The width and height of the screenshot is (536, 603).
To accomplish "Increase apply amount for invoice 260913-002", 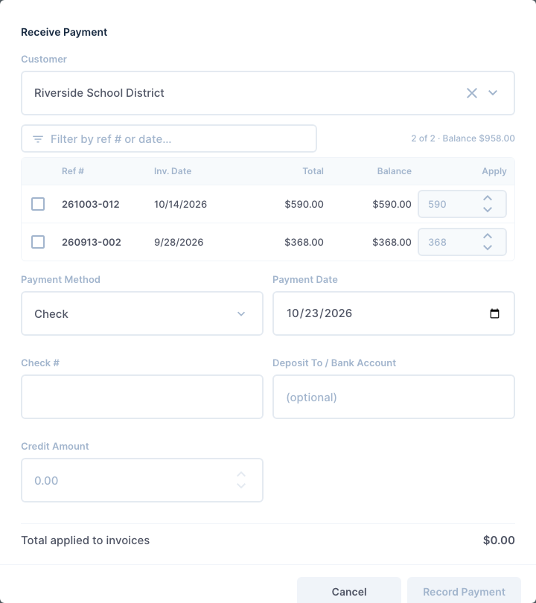I will (x=488, y=236).
